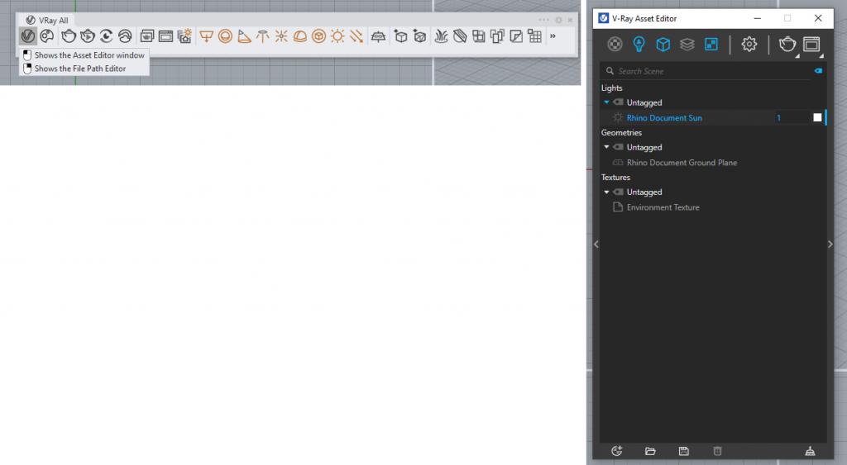Viewport: 847px width, 465px height.
Task: Click the save asset floppy disk icon
Action: click(683, 451)
